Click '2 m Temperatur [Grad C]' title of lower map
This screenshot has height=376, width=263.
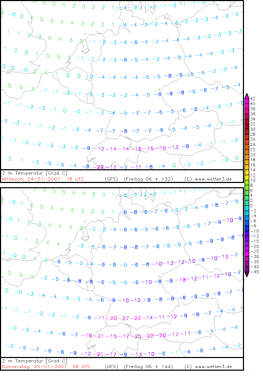pos(34,361)
